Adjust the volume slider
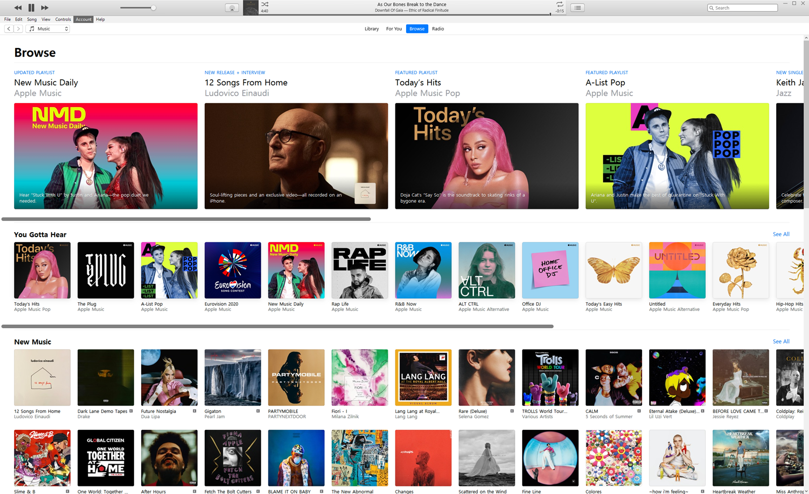The image size is (809, 494). 138,8
